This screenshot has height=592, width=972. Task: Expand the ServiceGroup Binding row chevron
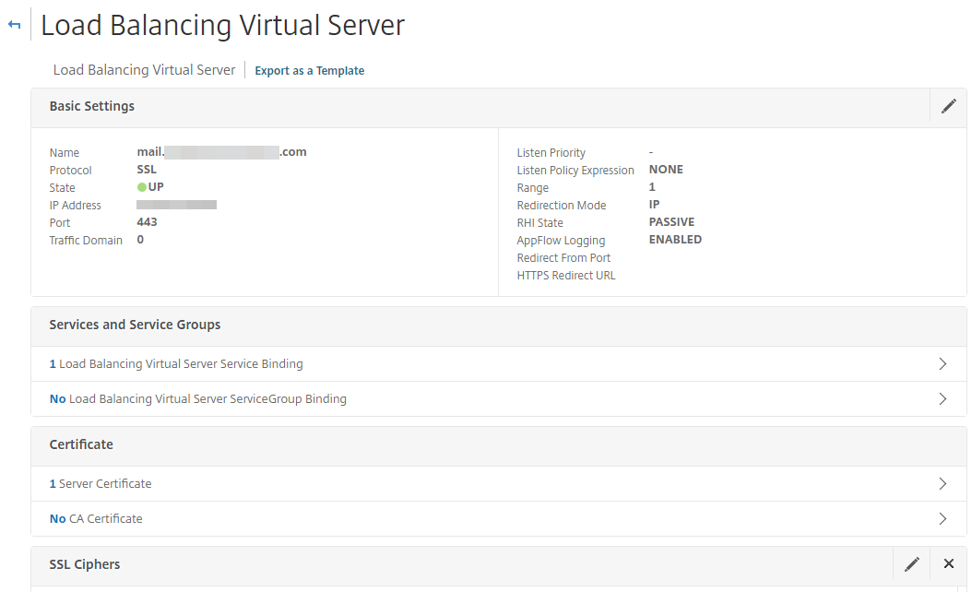(x=942, y=399)
